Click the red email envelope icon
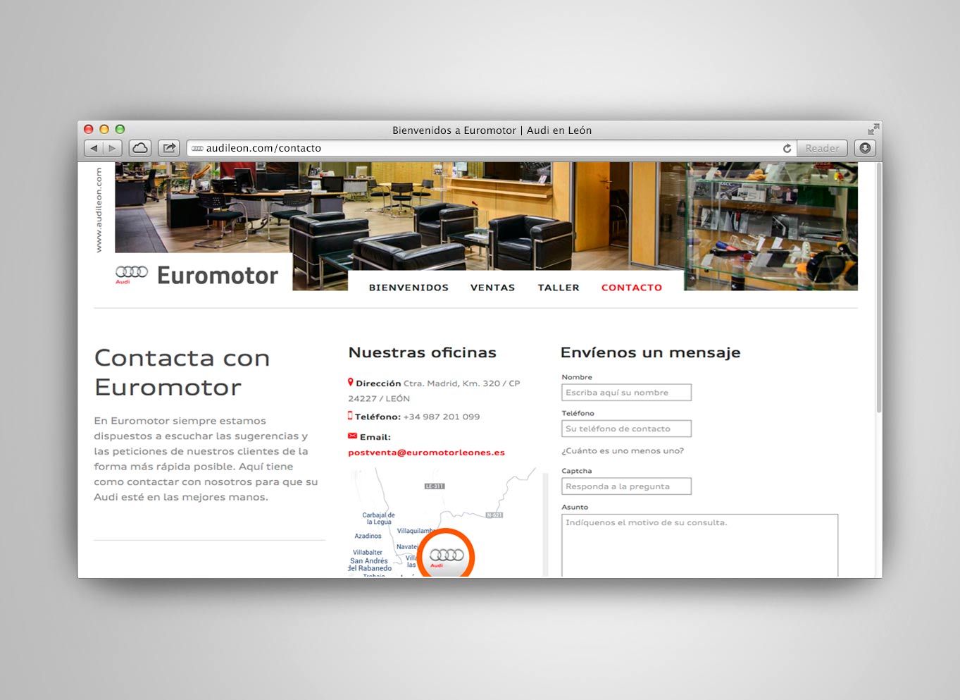960x700 pixels. [x=352, y=436]
